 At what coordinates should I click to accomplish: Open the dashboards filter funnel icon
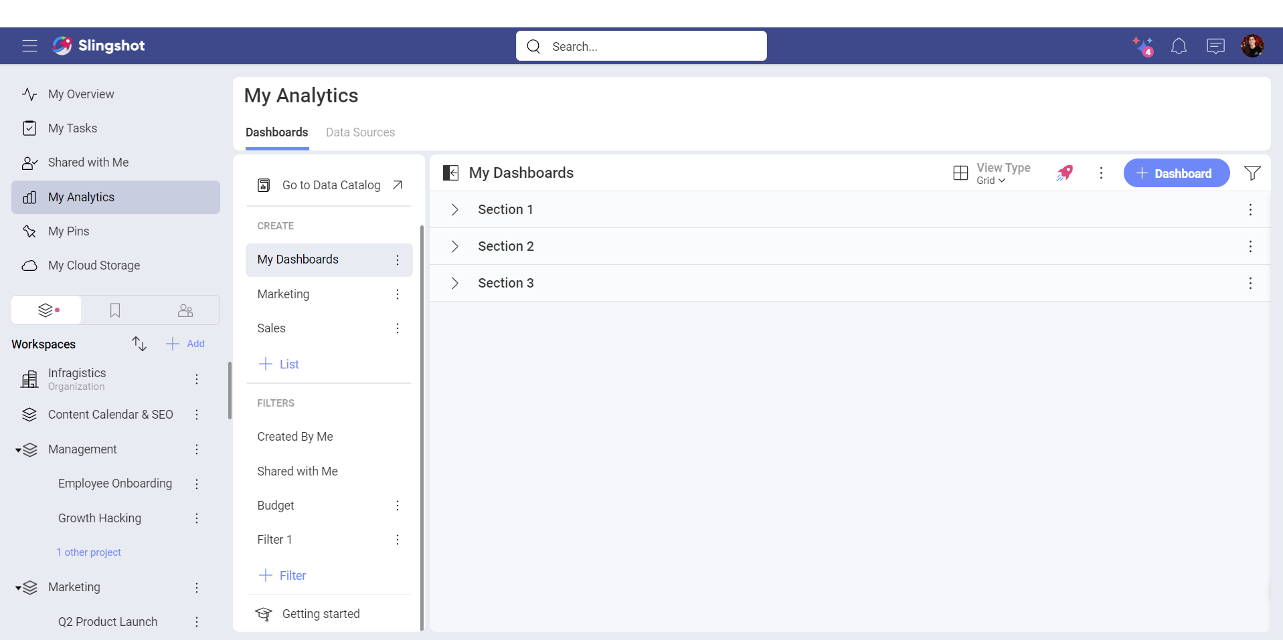click(x=1252, y=173)
